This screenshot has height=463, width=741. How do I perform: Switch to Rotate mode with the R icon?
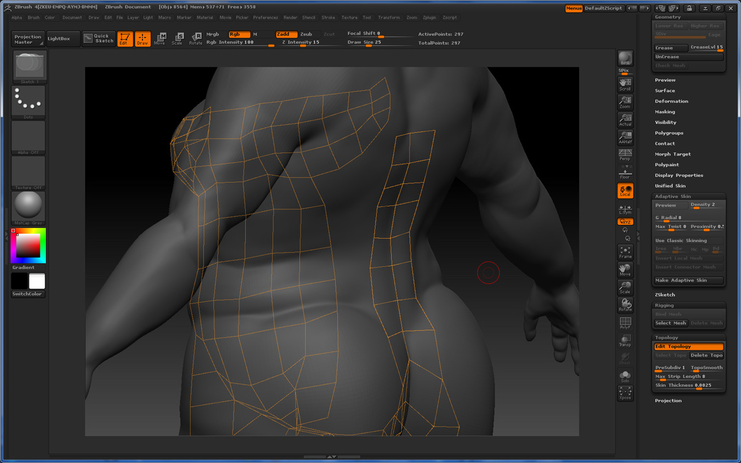click(195, 39)
